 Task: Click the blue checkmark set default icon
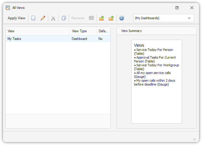122,18
